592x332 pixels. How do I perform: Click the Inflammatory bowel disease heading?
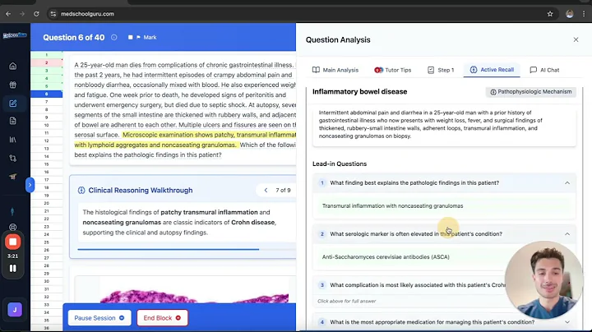click(x=359, y=92)
